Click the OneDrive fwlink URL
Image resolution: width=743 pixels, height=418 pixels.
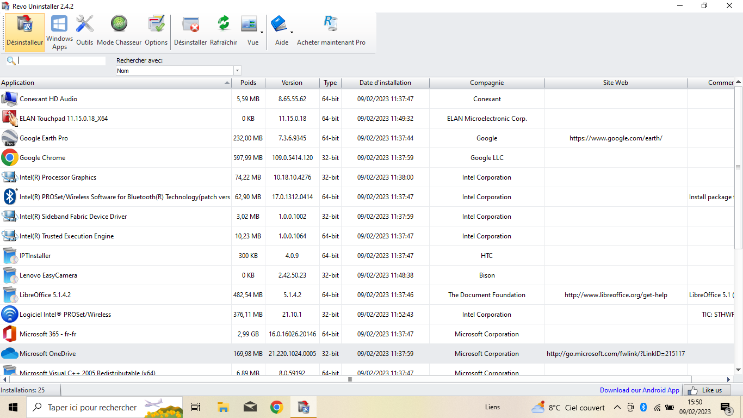pyautogui.click(x=616, y=354)
